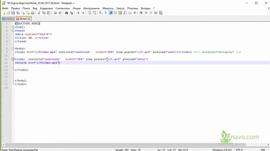Click 'Hyper Text Markup Language file' status text

(19, 150)
